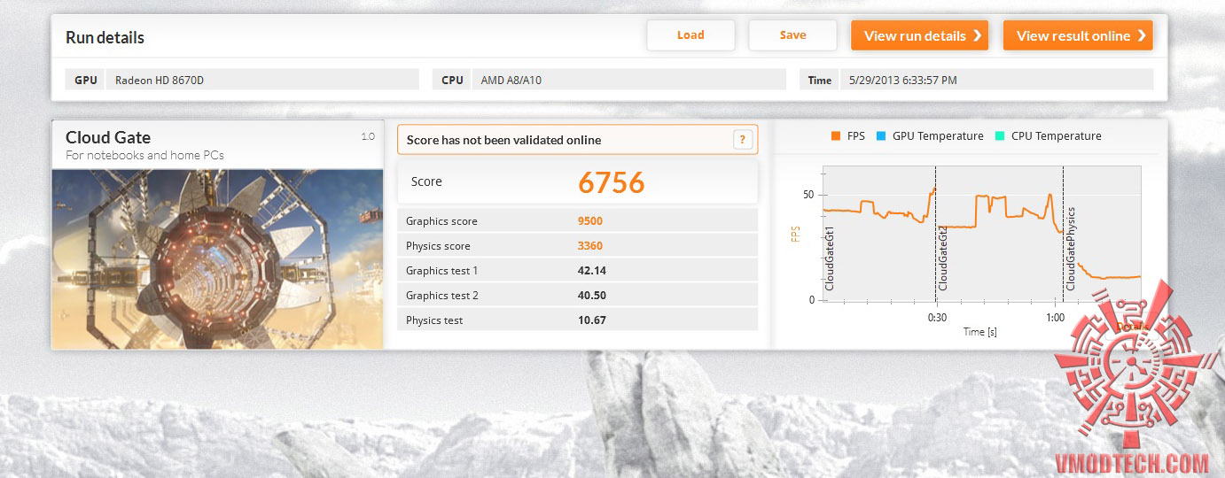The width and height of the screenshot is (1225, 478).
Task: Click the Graphics test 1 value 42.14
Action: click(592, 271)
